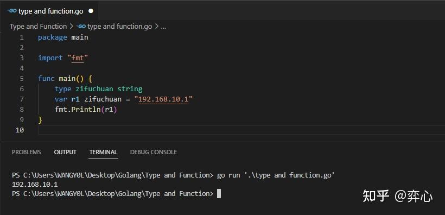Click the closing brace on line 9
This screenshot has width=445, height=215.
(40, 120)
